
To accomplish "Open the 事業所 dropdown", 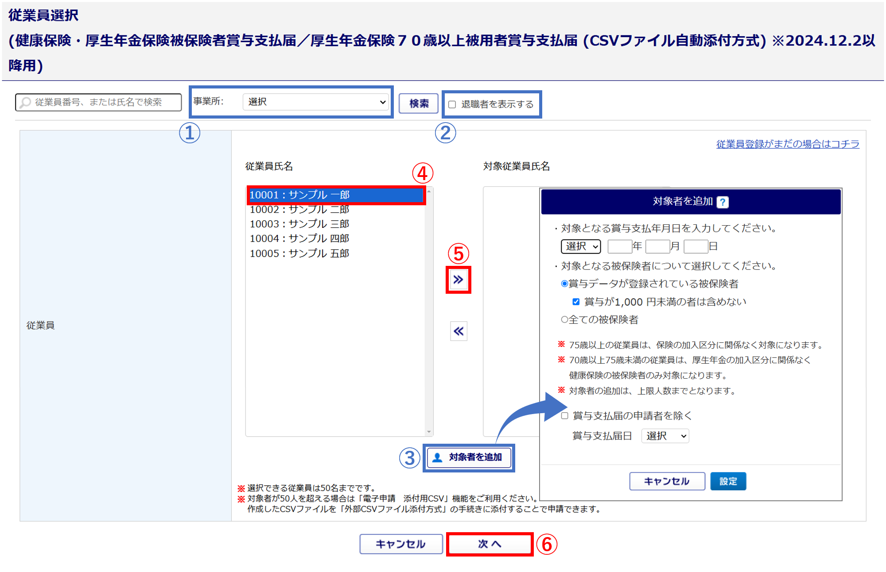I will 316,102.
